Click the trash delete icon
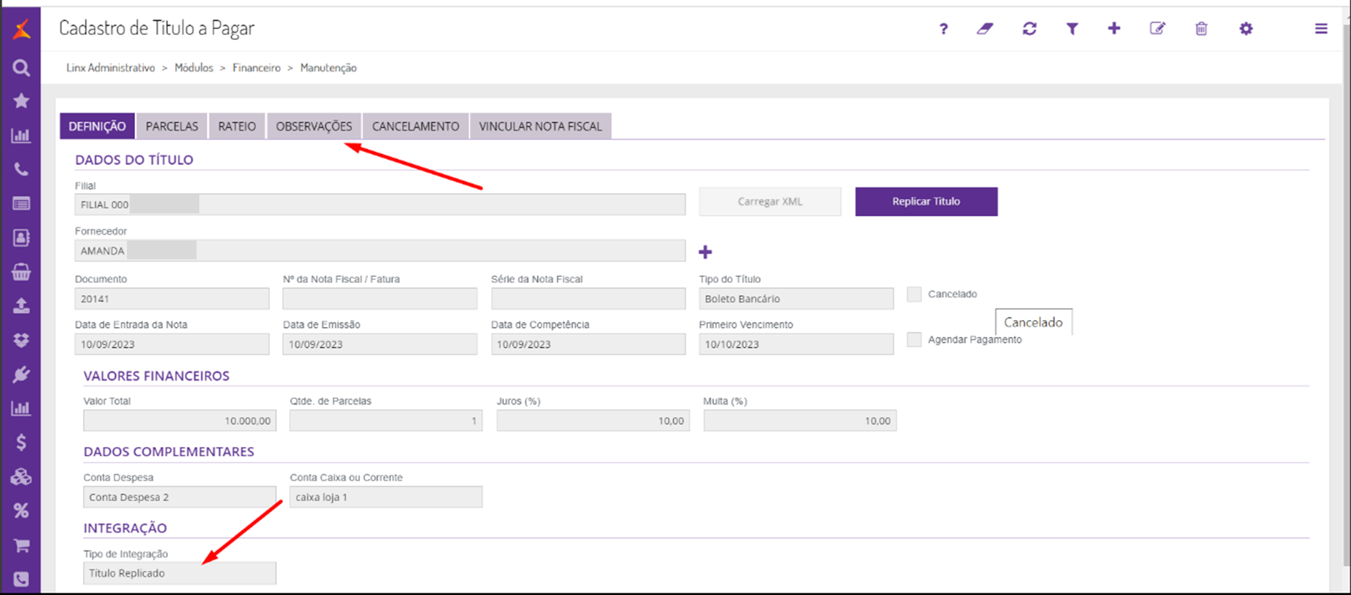1351x595 pixels. [1201, 29]
